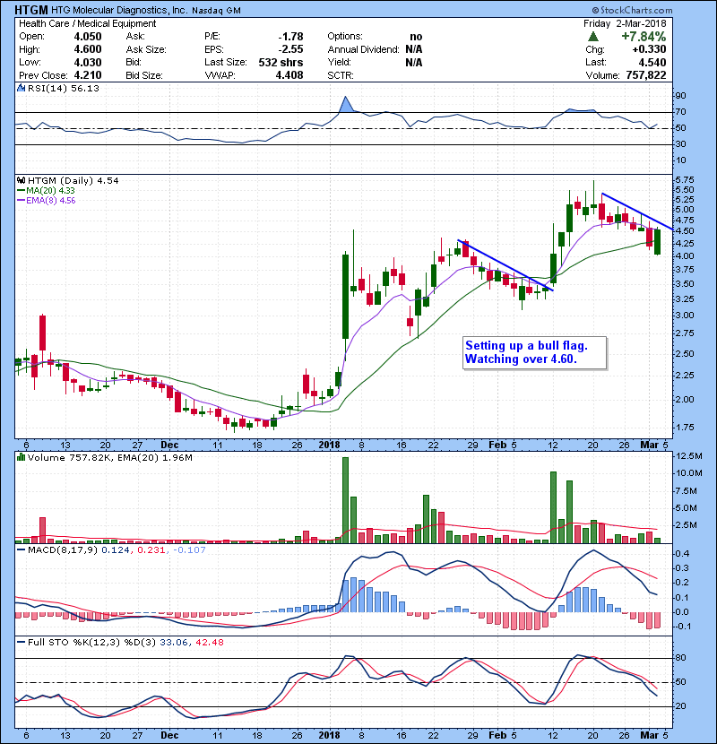Click the HTGM ticker symbol in the header
Image resolution: width=717 pixels, height=744 pixels.
coord(31,10)
